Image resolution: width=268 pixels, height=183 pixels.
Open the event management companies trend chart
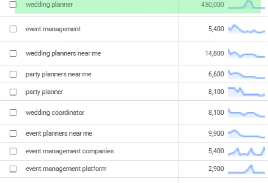click(246, 152)
